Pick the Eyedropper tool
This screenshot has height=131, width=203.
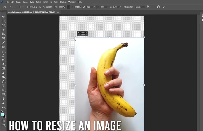[x=3, y=43]
